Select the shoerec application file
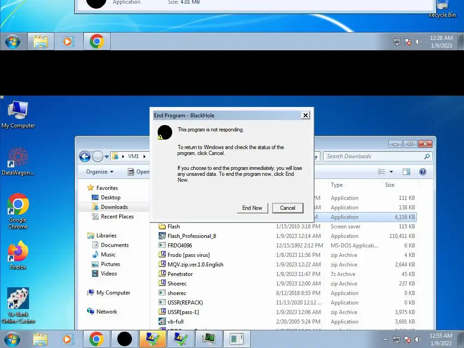Viewport: 464px width, 348px height. [x=287, y=293]
